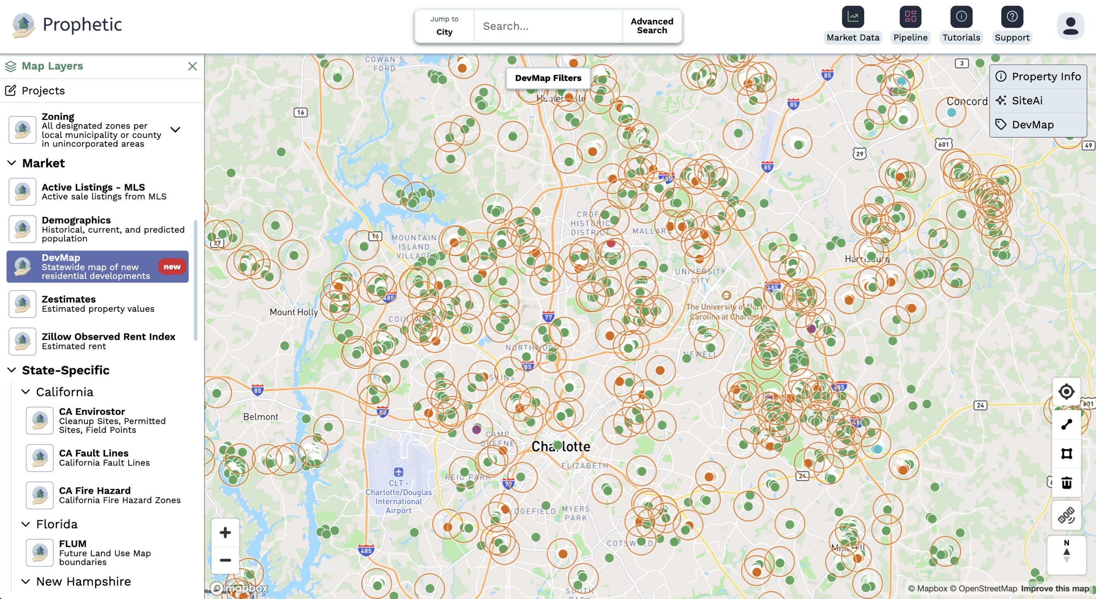This screenshot has height=599, width=1096.
Task: Click the Support question mark icon
Action: point(1012,17)
